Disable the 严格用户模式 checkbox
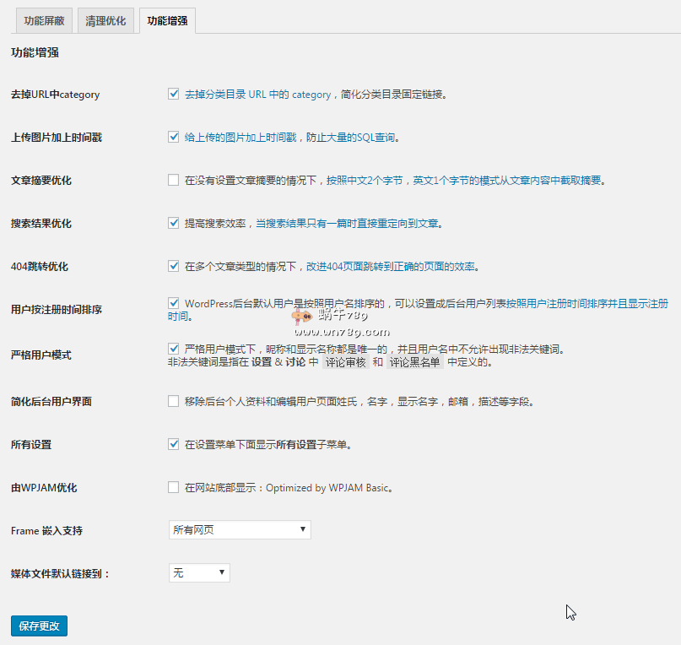The image size is (681, 645). pos(174,348)
